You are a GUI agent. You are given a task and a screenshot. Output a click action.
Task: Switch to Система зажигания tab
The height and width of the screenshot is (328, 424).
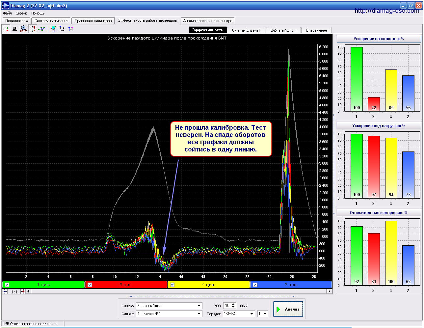(51, 21)
